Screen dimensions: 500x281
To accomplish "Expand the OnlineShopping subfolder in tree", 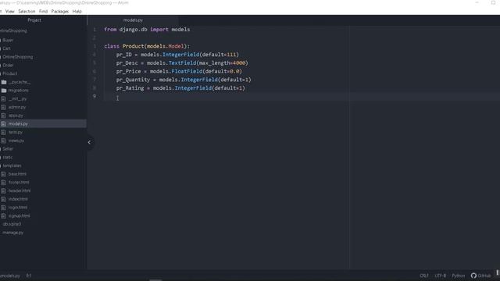I will 18,57.
